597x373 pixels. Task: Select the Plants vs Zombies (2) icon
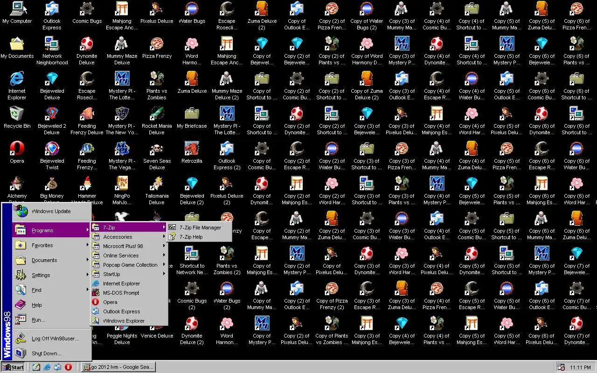227,261
